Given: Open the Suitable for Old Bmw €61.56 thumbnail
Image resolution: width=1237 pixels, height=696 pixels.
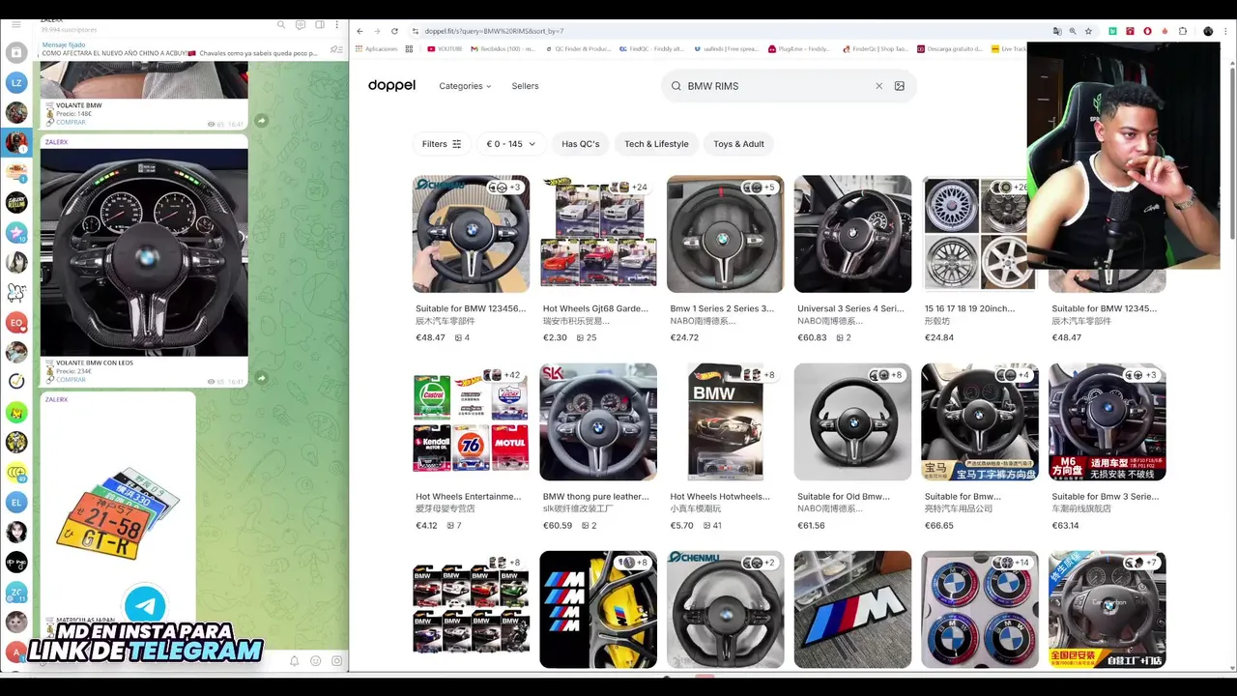Looking at the screenshot, I should tap(852, 421).
